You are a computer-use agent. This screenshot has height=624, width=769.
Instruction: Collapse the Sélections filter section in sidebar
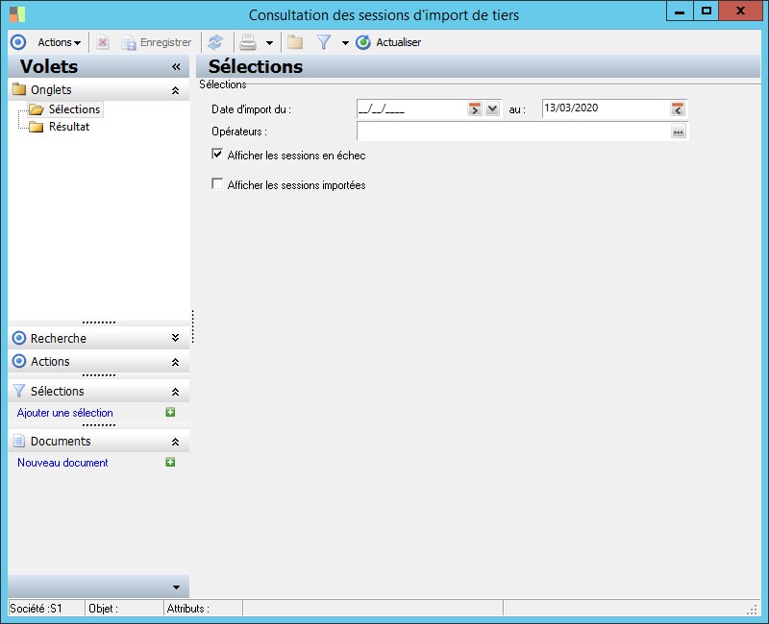tap(175, 392)
